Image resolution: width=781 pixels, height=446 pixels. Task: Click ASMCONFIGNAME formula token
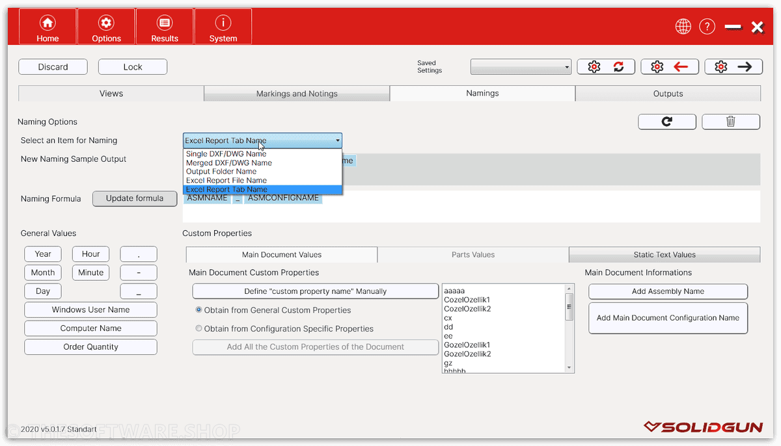[x=283, y=198]
